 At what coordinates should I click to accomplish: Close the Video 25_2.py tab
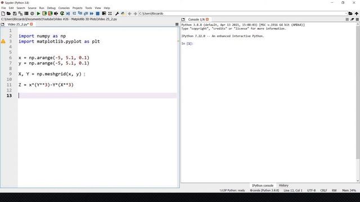(x=31, y=24)
